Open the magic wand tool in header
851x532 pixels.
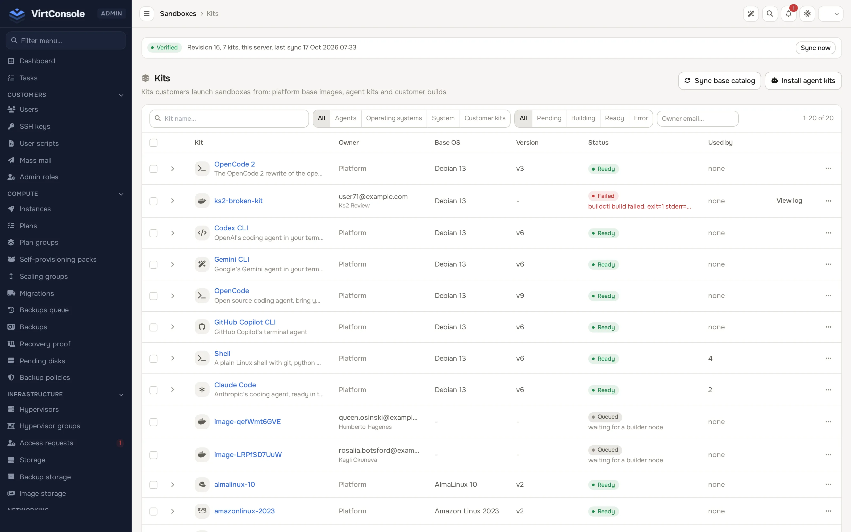751,14
